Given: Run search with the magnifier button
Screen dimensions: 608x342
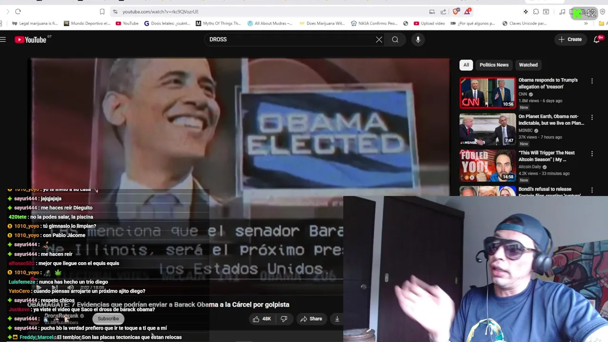Looking at the screenshot, I should (x=395, y=39).
